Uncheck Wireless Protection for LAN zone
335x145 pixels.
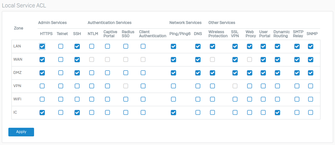pos(212,46)
